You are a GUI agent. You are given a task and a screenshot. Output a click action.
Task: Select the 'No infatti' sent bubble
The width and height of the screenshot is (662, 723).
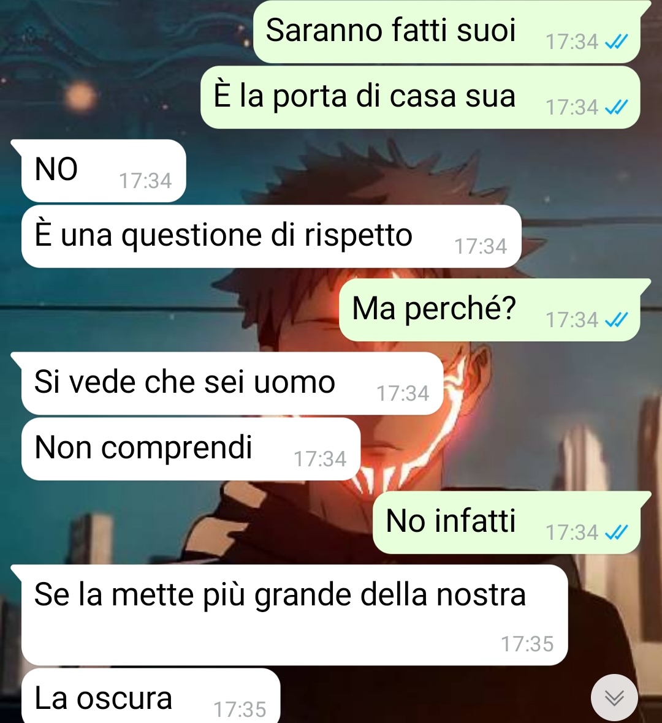pos(506,523)
